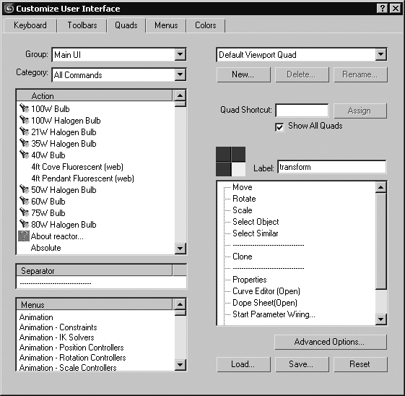This screenshot has height=396, width=405.
Task: Click the Reset button
Action: click(360, 364)
